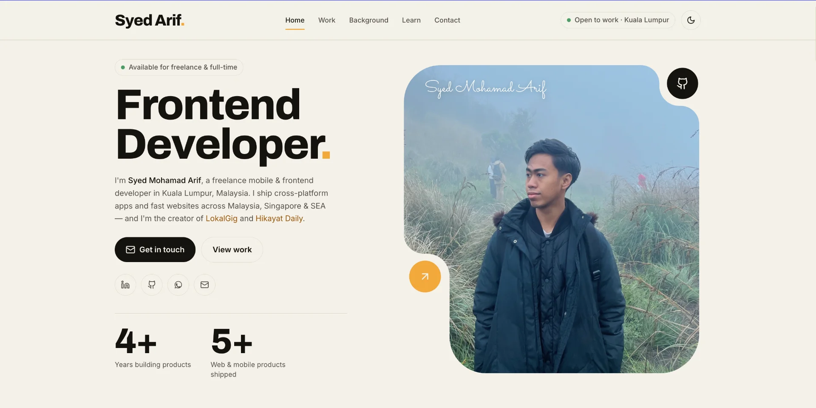Viewport: 816px width, 408px height.
Task: Click the email envelope social icon
Action: 204,285
